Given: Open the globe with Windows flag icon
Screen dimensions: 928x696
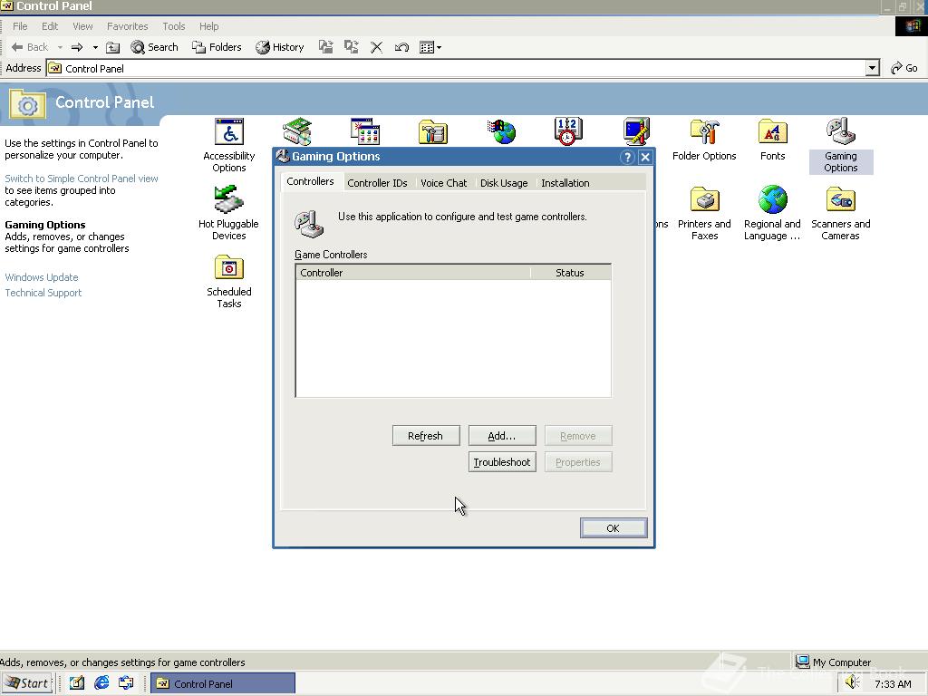Looking at the screenshot, I should 501,131.
